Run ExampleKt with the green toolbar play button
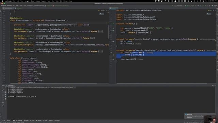 [186, 6]
